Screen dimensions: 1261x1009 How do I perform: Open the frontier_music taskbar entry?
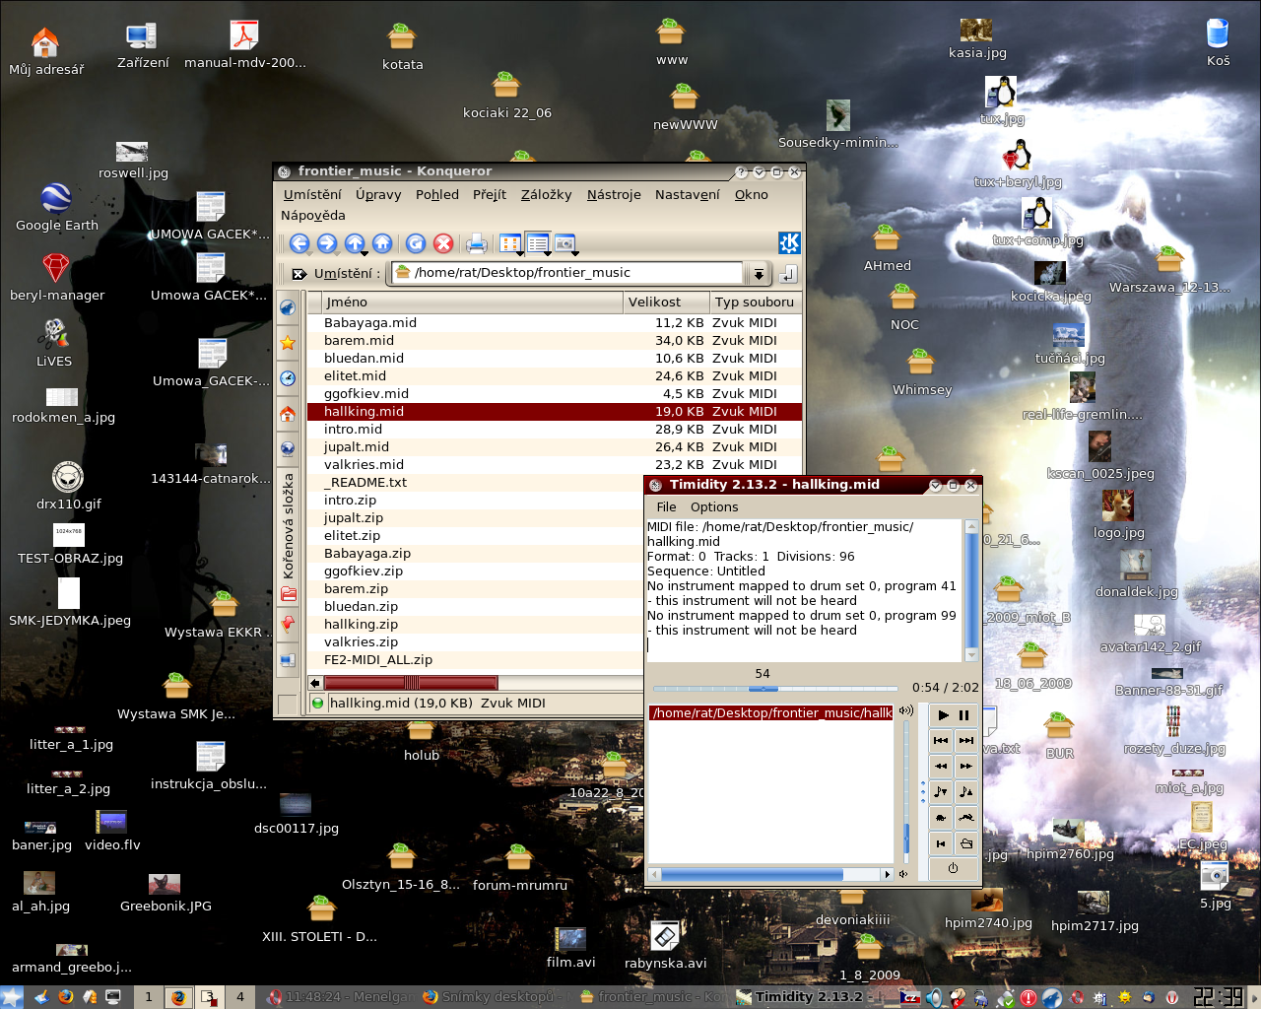(652, 997)
